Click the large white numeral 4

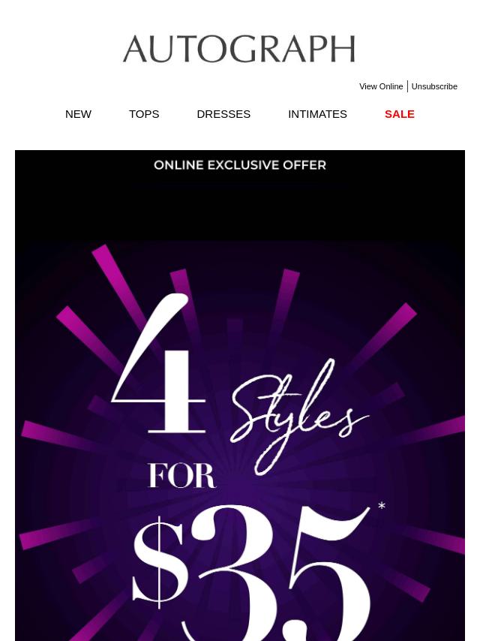159,363
